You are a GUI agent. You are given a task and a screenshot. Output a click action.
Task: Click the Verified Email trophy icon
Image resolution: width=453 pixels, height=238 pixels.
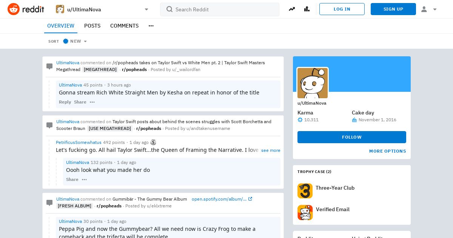pos(305,212)
